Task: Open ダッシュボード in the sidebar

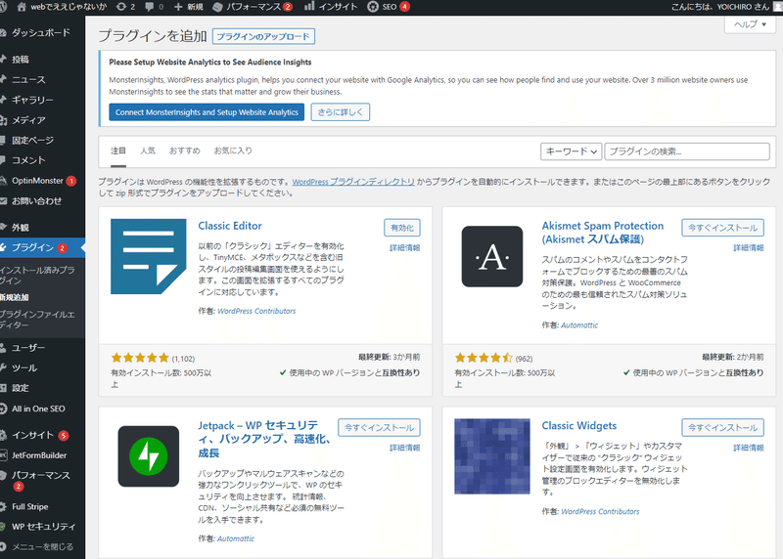Action: point(41,32)
